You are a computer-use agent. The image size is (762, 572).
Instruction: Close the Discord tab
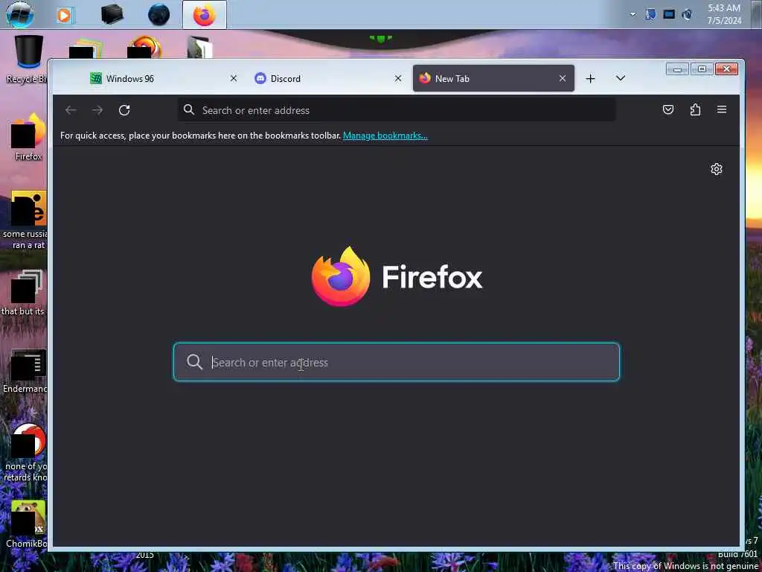(398, 78)
